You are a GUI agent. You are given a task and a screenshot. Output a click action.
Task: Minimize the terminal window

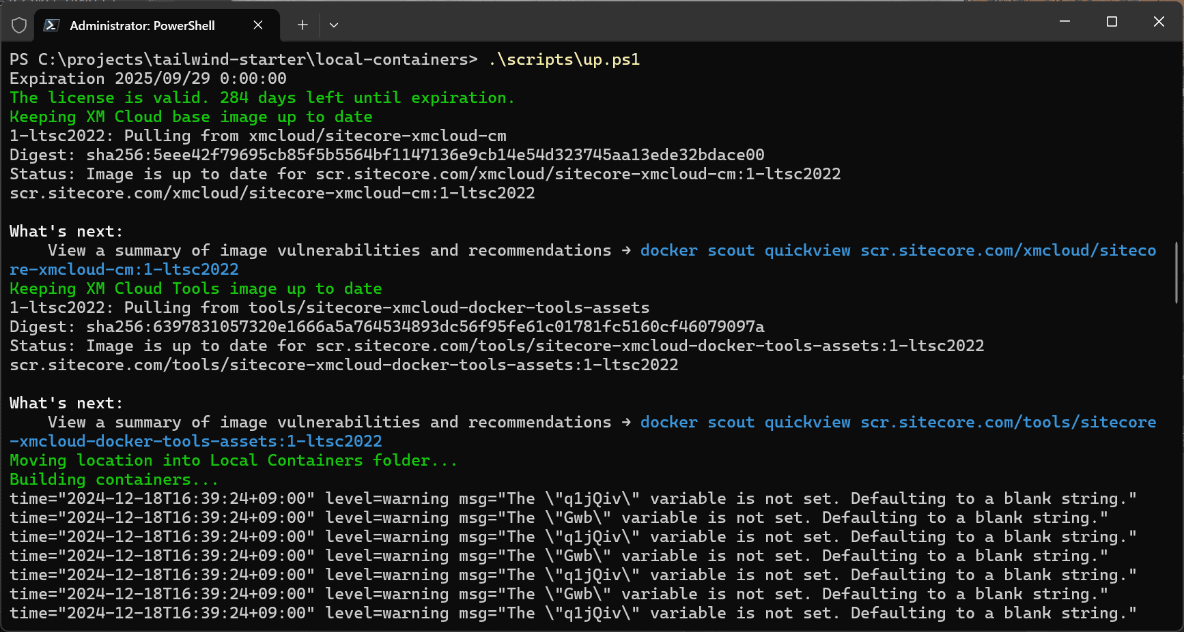(x=1065, y=22)
